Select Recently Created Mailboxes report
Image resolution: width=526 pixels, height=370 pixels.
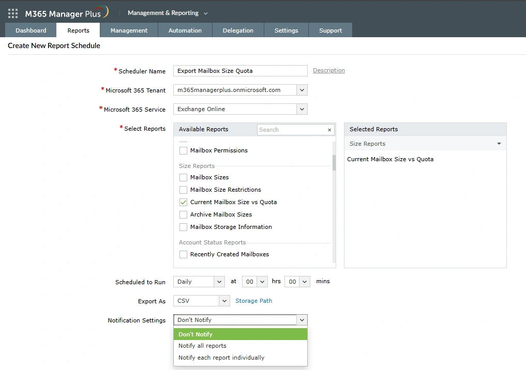[183, 254]
